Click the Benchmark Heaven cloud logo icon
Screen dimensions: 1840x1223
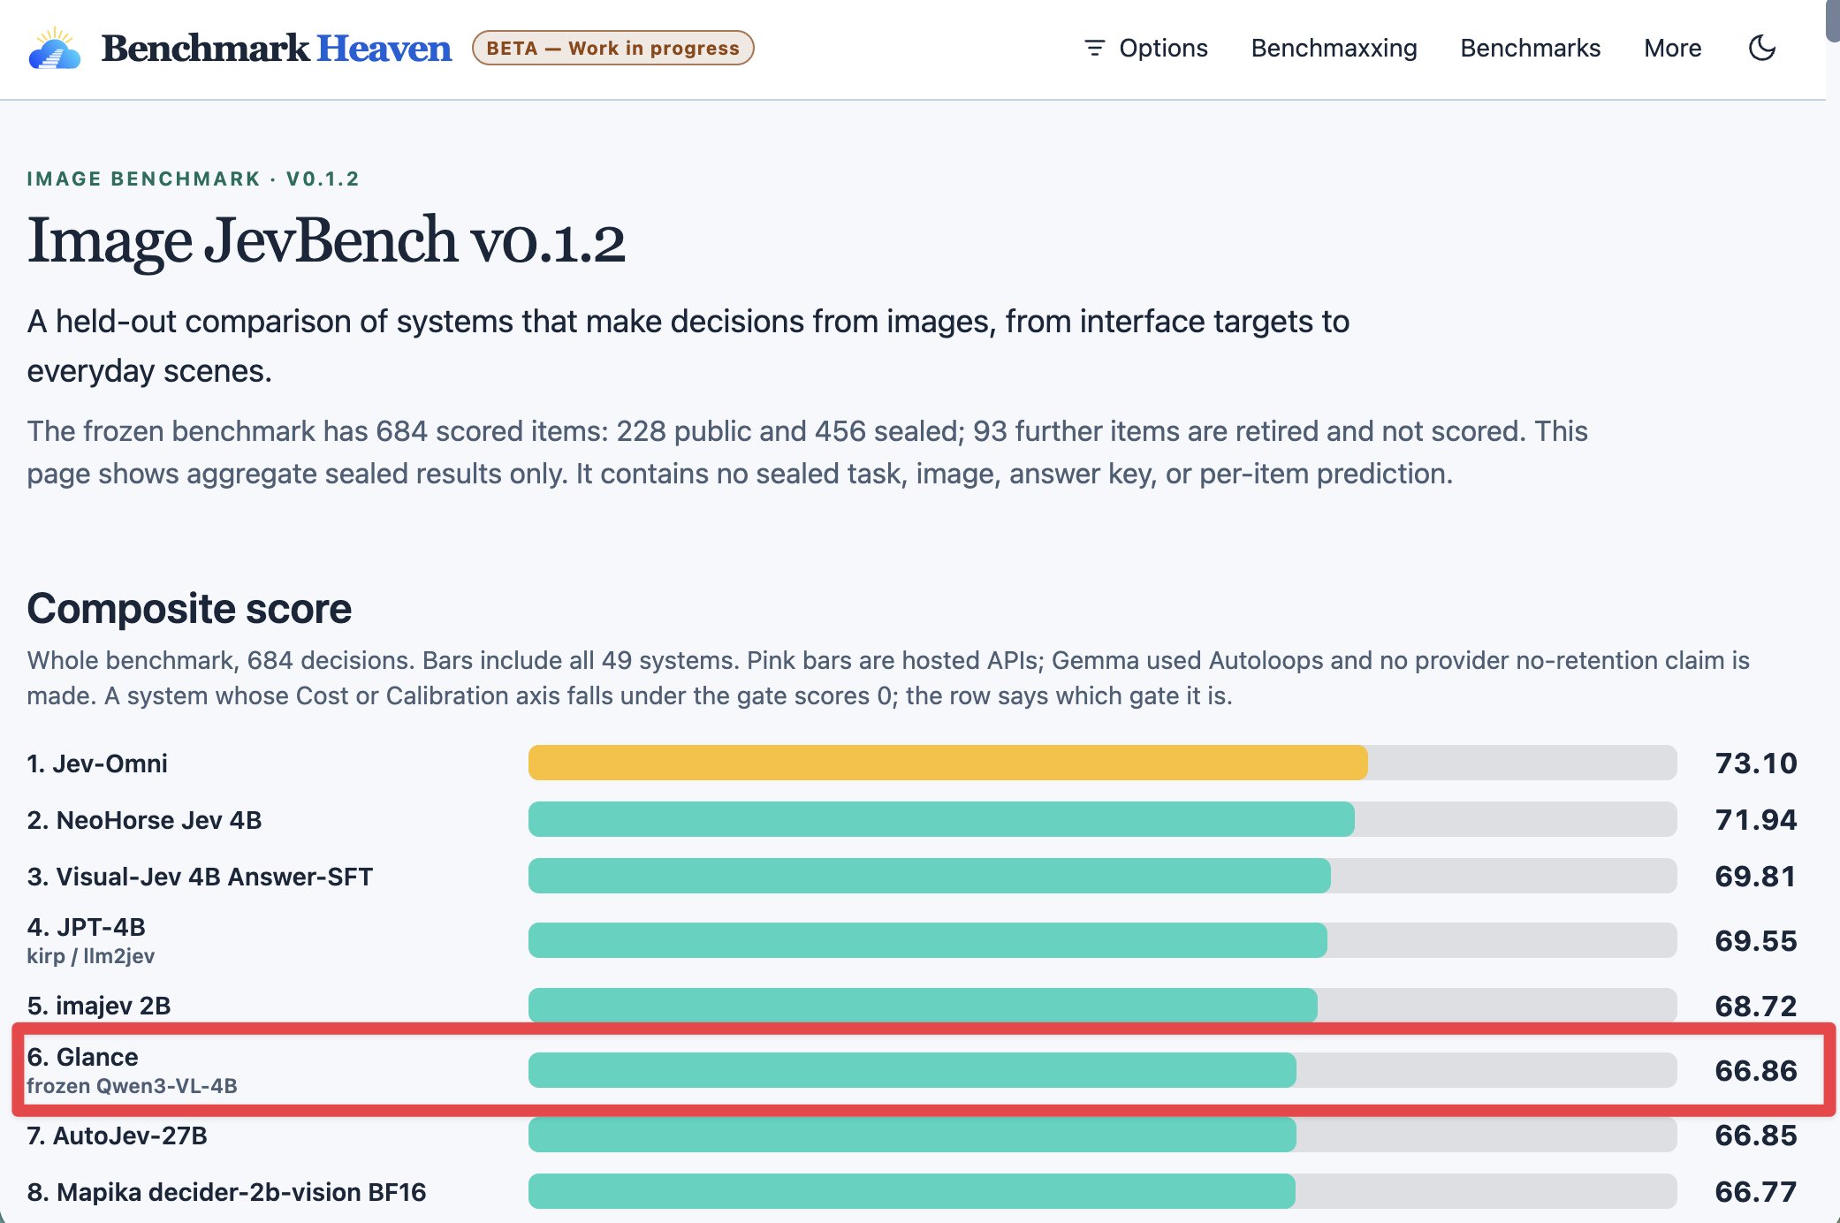coord(55,48)
